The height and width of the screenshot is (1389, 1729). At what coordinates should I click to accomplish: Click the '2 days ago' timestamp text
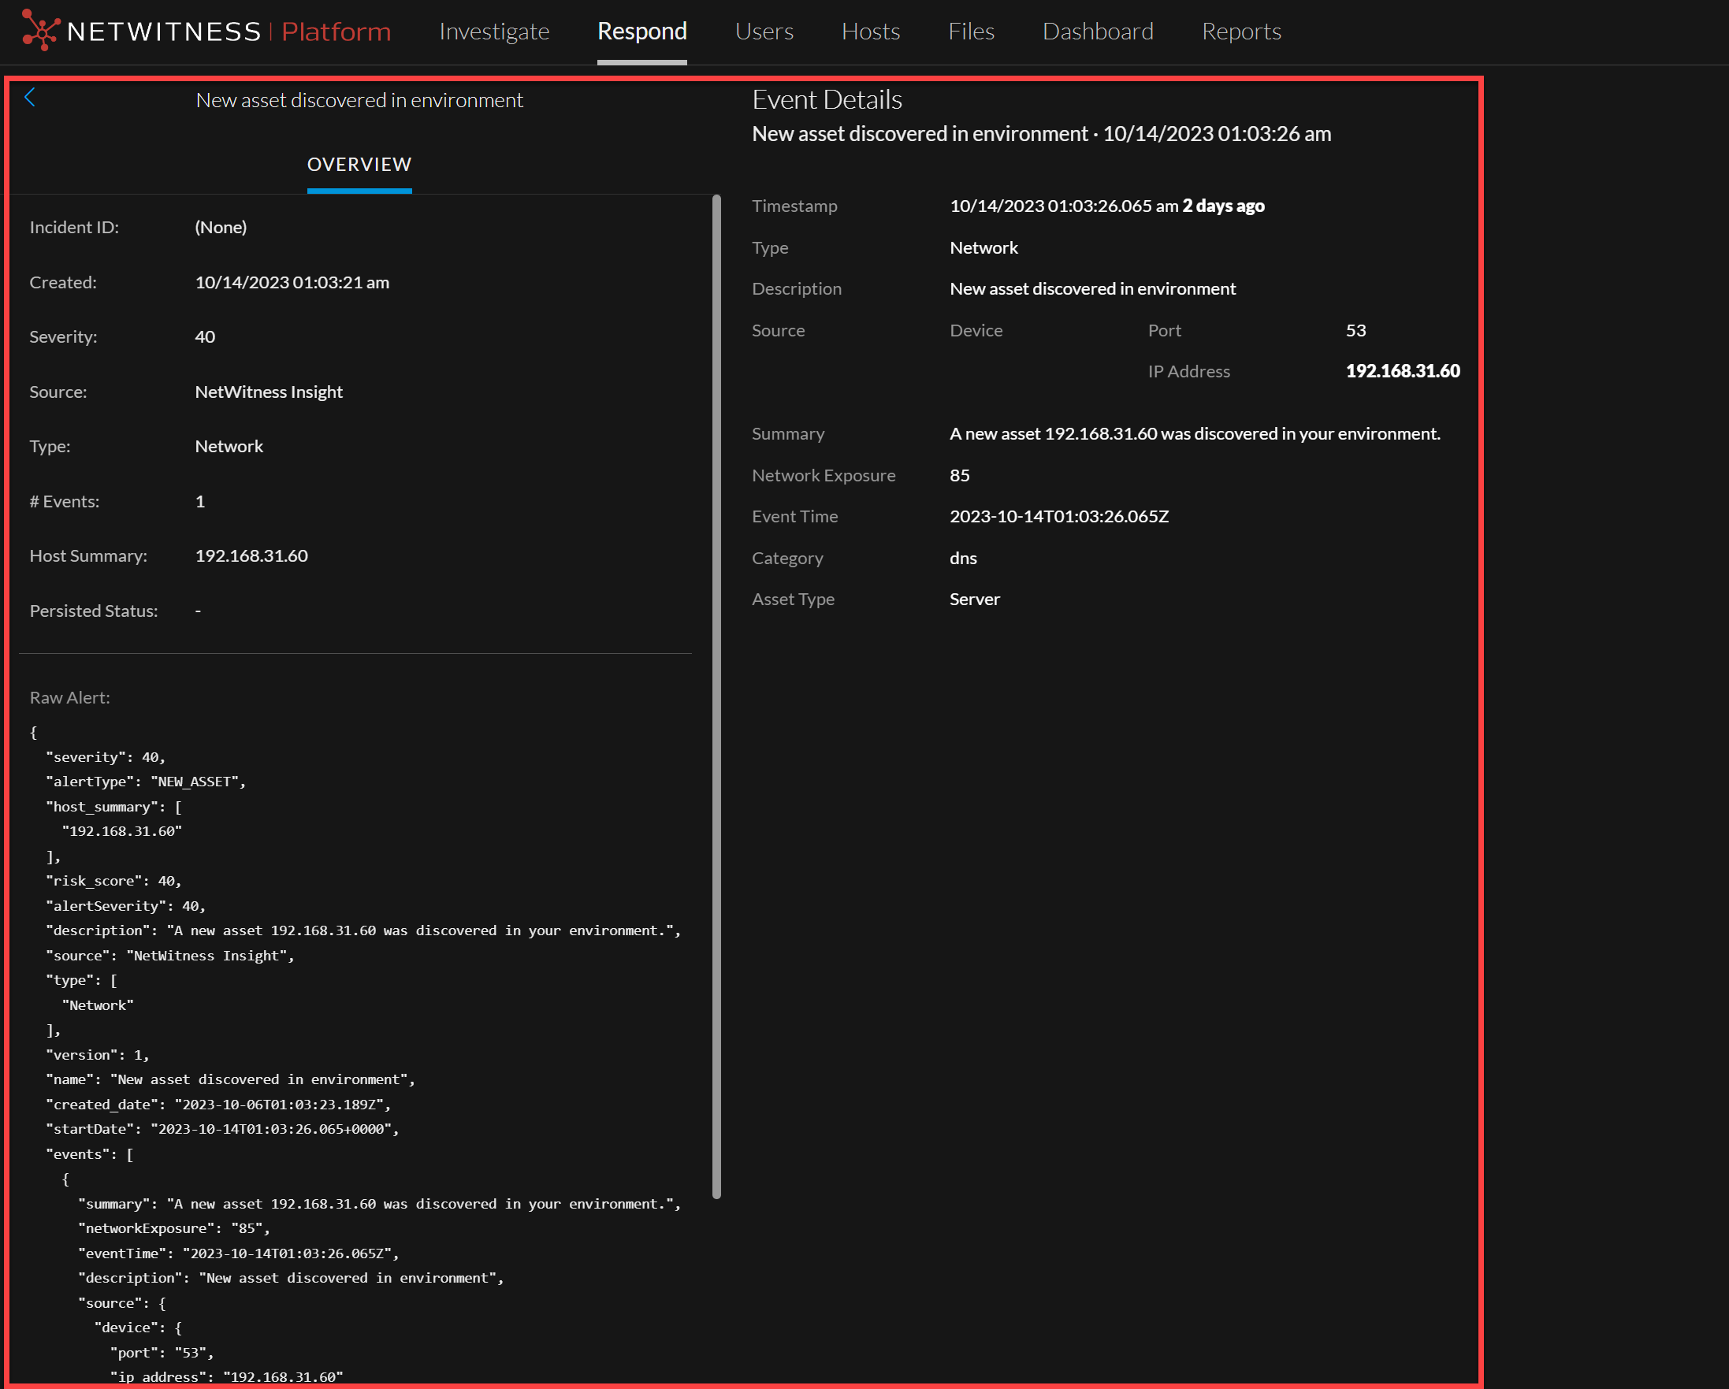pyautogui.click(x=1223, y=206)
